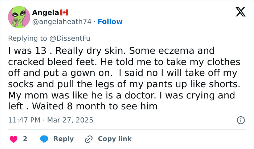Click the @angelaheath74 handle
The image size is (254, 149).
coord(61,22)
